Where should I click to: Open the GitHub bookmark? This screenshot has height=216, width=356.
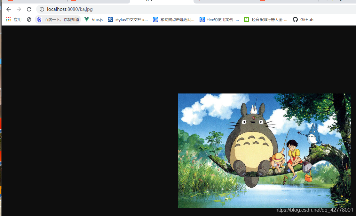click(303, 20)
